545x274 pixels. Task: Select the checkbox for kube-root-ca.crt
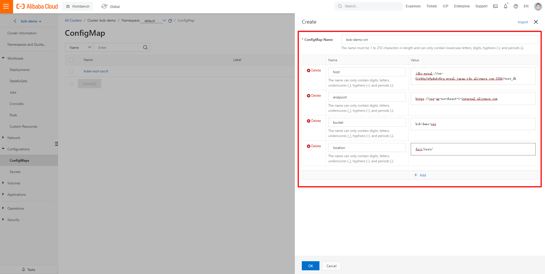click(71, 71)
